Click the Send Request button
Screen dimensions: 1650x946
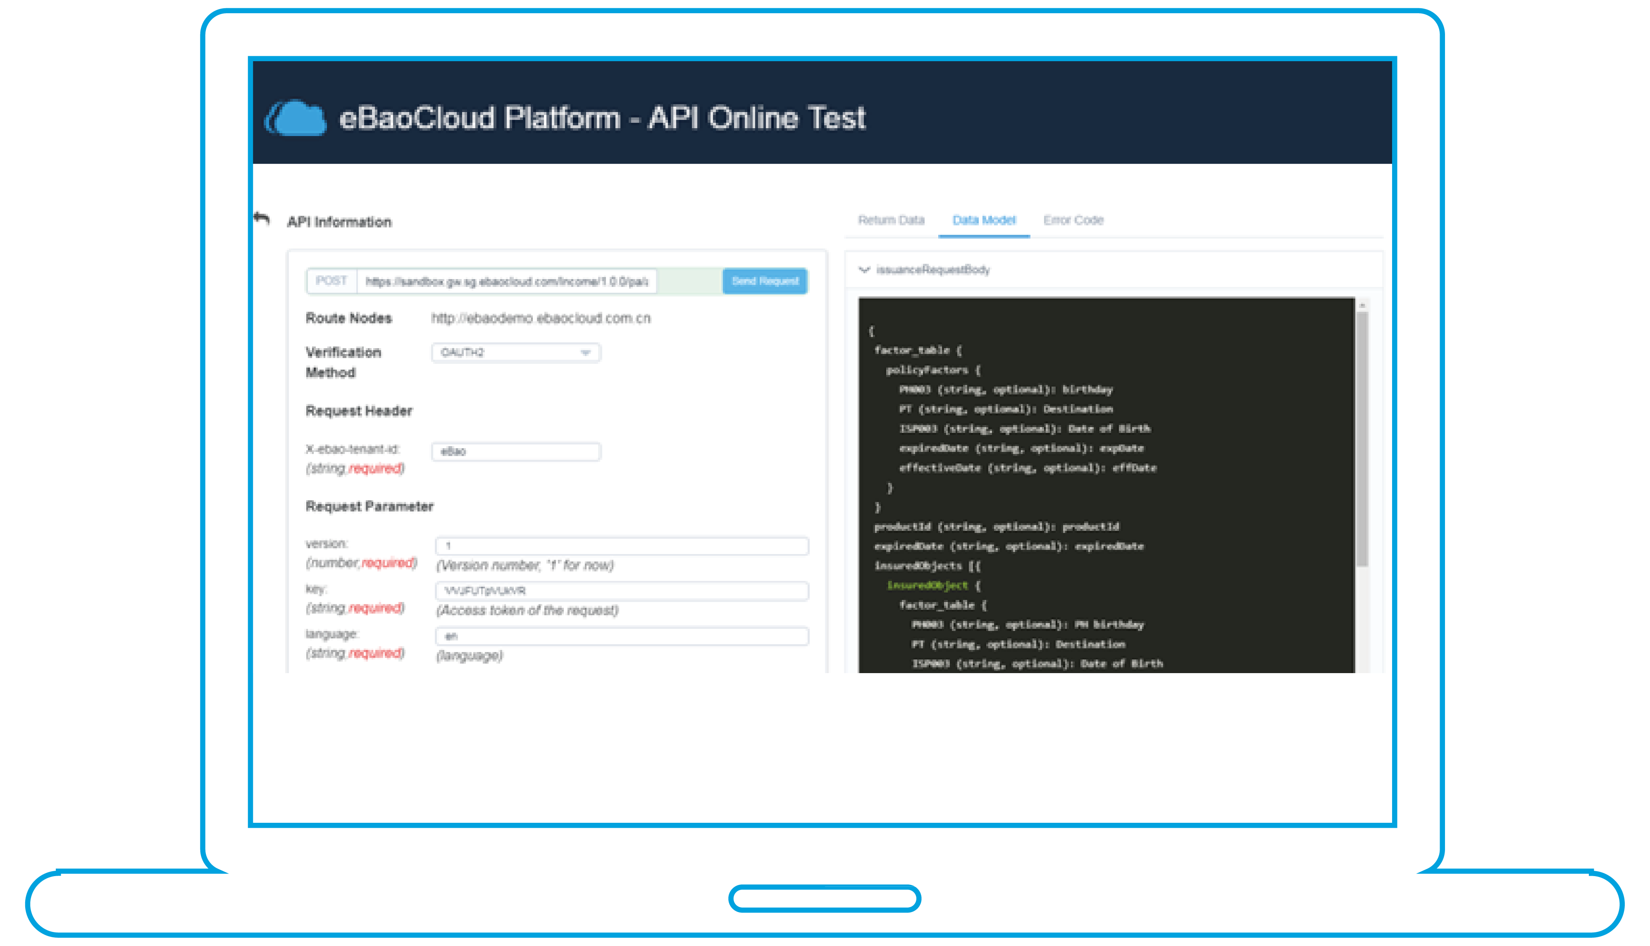(765, 281)
